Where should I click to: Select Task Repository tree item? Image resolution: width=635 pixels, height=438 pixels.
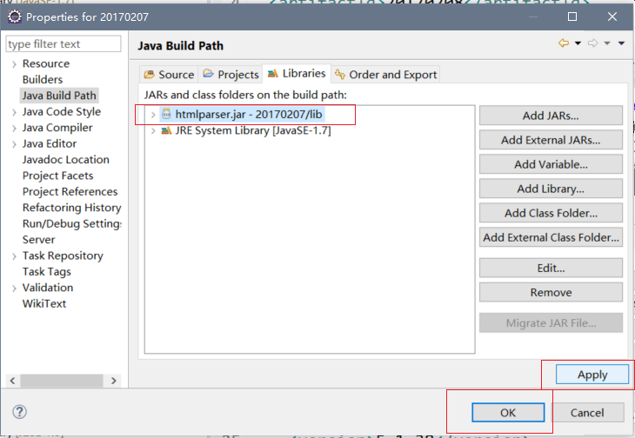tap(63, 255)
